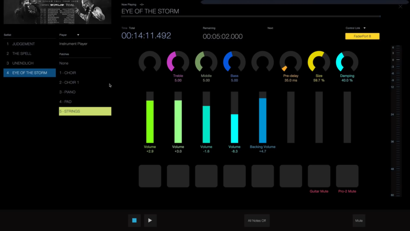Toggle the pad below Volume +2.9 fader
The image size is (410, 231).
150,176
